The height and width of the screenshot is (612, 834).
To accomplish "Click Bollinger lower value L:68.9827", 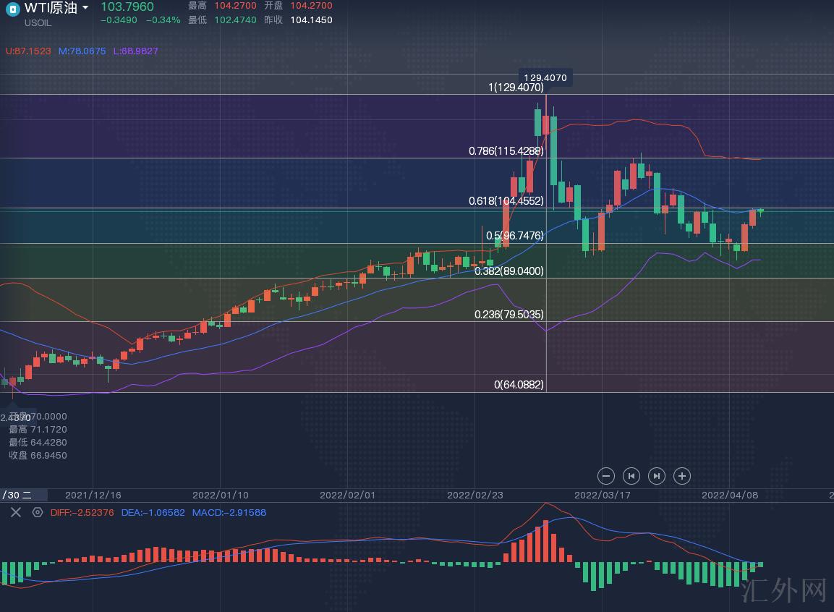I will point(136,51).
